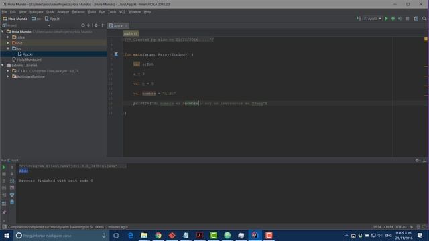Hide Run panel with the hide icon
This screenshot has height=241, width=429.
click(x=424, y=160)
